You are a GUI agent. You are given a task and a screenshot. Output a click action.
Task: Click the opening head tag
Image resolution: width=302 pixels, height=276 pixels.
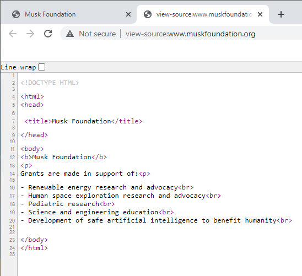32,105
